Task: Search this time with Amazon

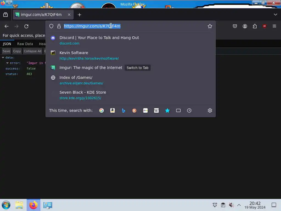Action: (112, 110)
